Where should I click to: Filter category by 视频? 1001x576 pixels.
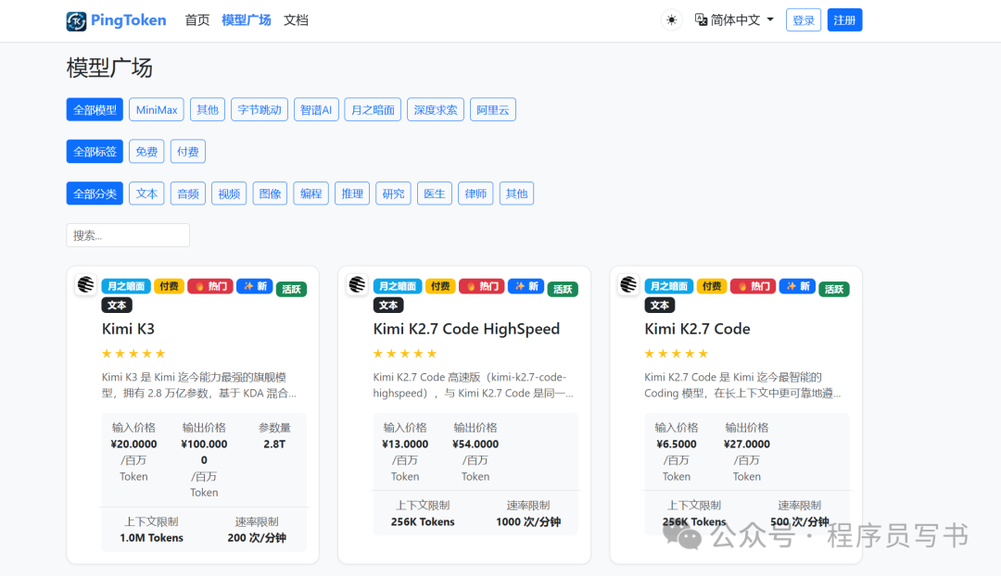pyautogui.click(x=229, y=194)
